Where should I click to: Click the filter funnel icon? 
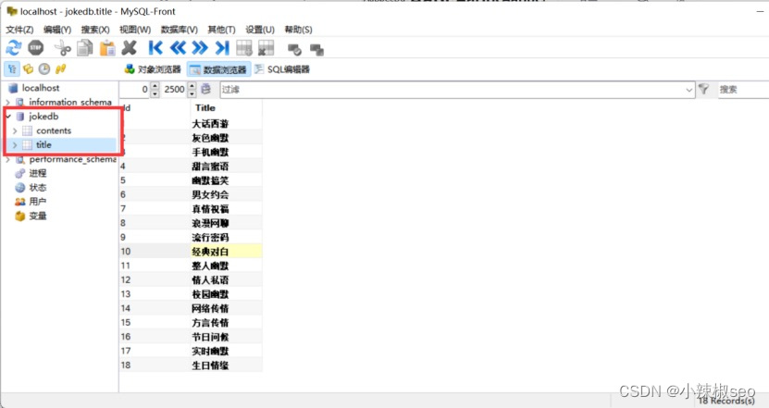coord(704,89)
